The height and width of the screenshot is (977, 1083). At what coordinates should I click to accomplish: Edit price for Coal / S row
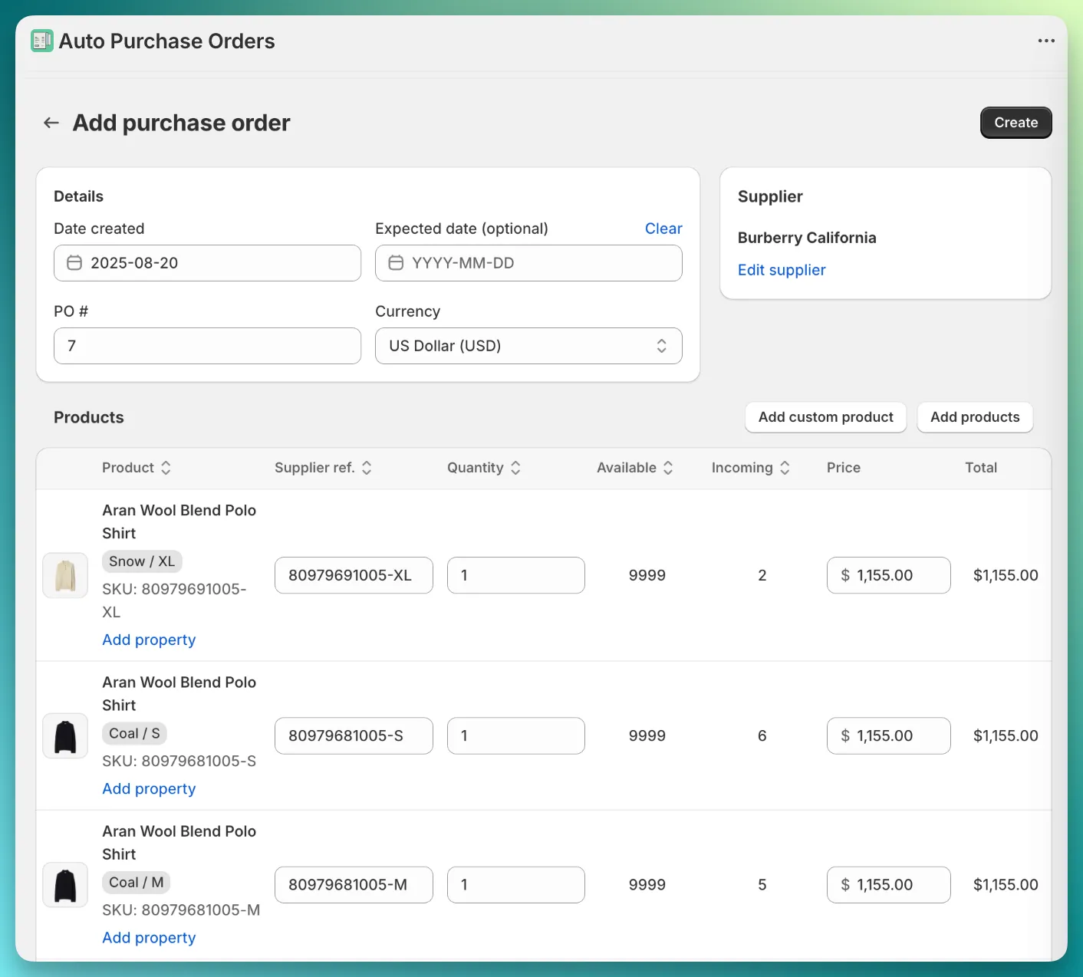tap(889, 735)
